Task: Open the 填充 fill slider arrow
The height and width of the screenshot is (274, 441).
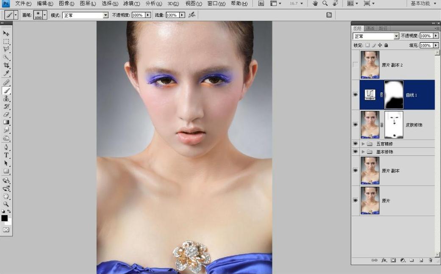Action: [436, 45]
